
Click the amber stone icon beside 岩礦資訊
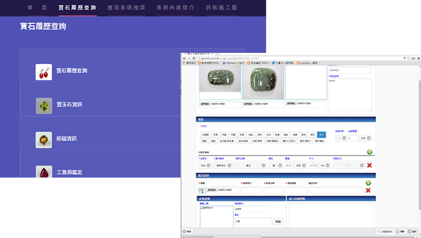click(x=44, y=140)
